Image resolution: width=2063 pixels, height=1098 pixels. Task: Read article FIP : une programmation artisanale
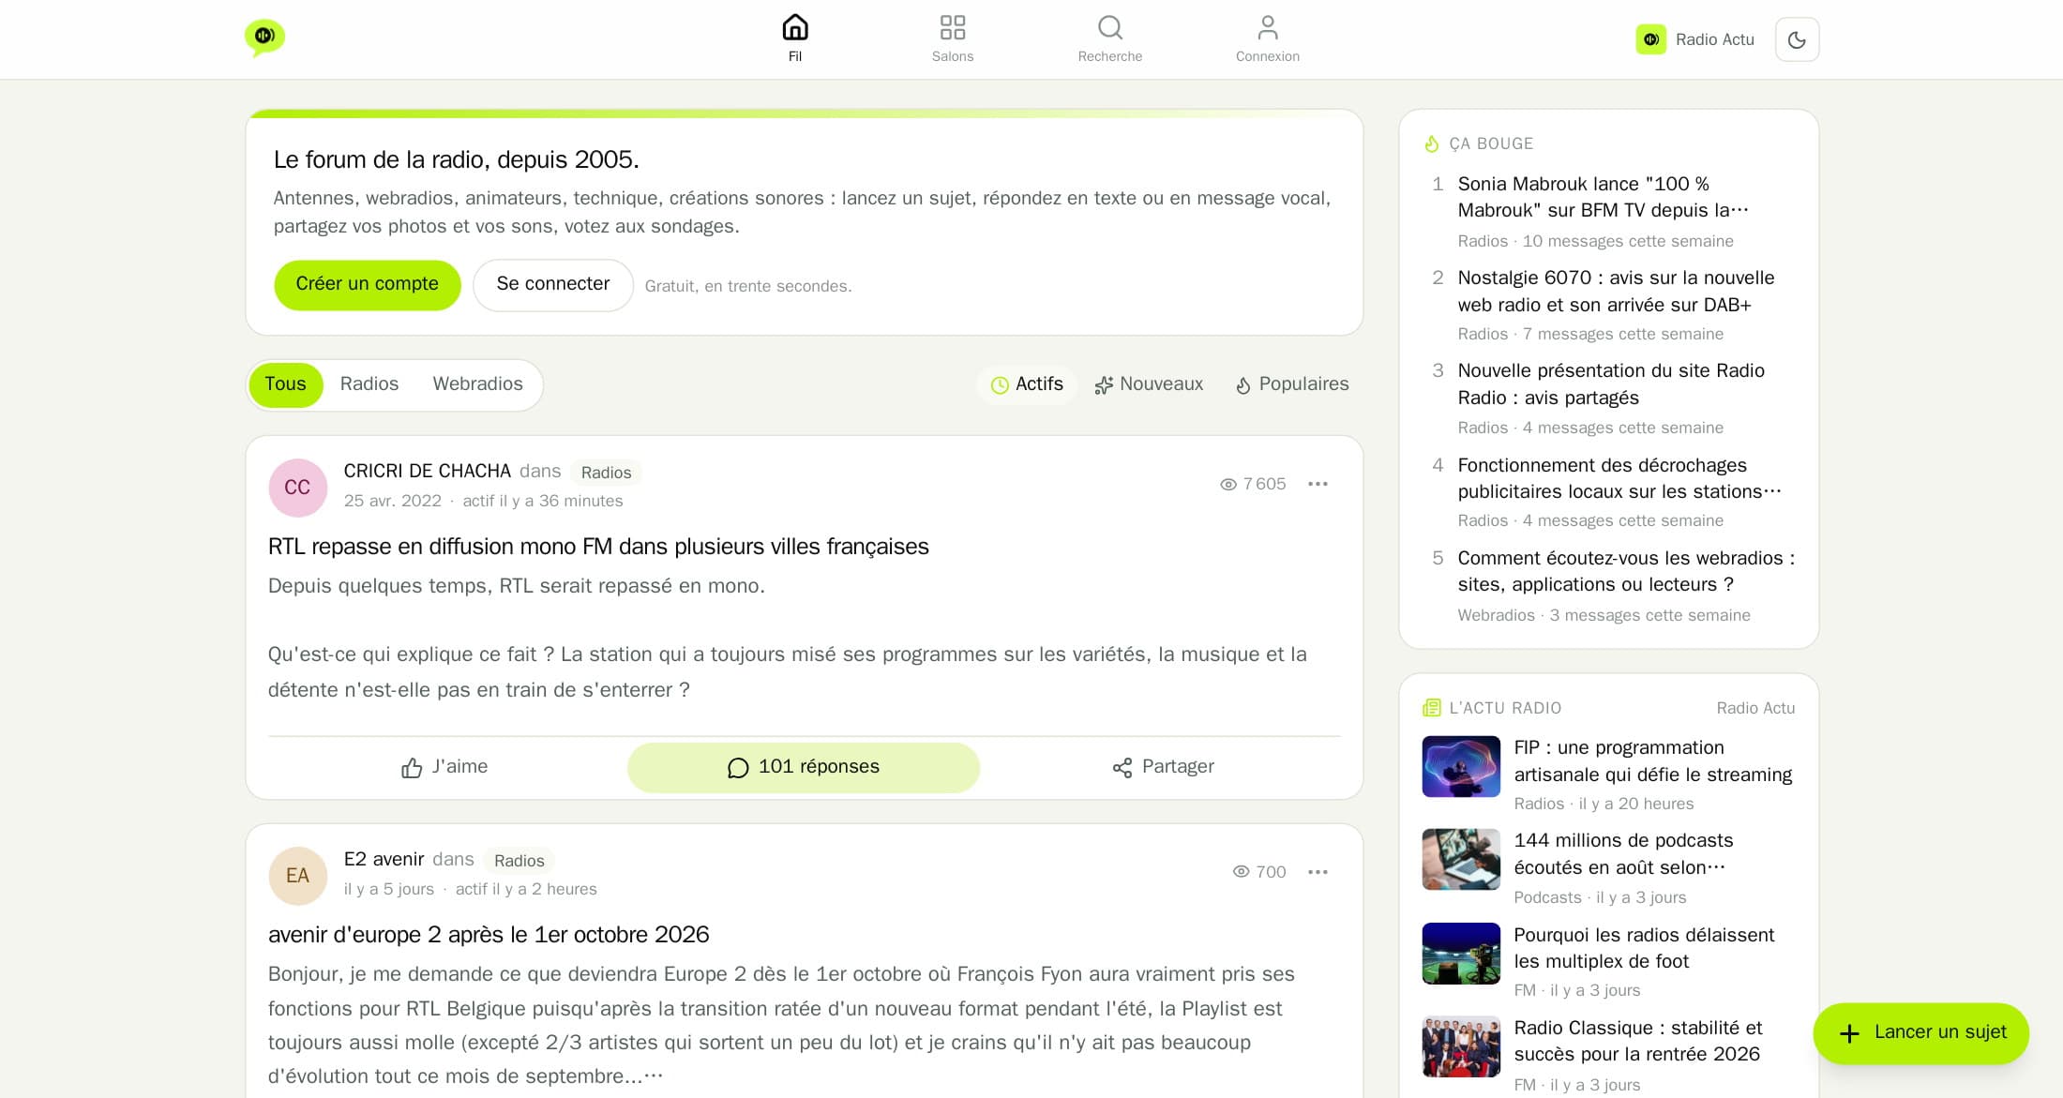click(1653, 761)
